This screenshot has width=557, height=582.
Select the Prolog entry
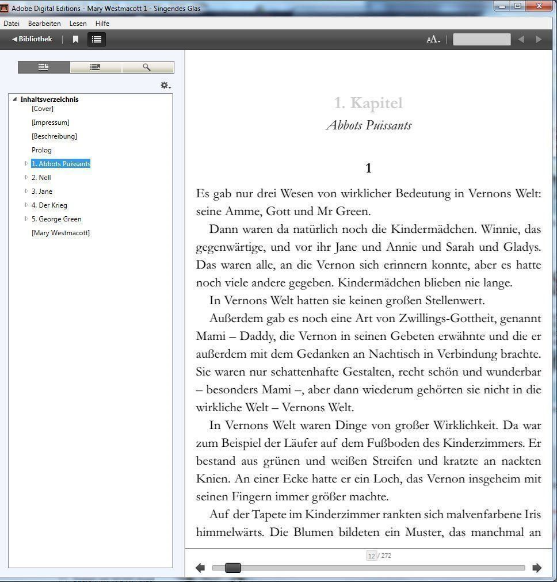coord(41,150)
